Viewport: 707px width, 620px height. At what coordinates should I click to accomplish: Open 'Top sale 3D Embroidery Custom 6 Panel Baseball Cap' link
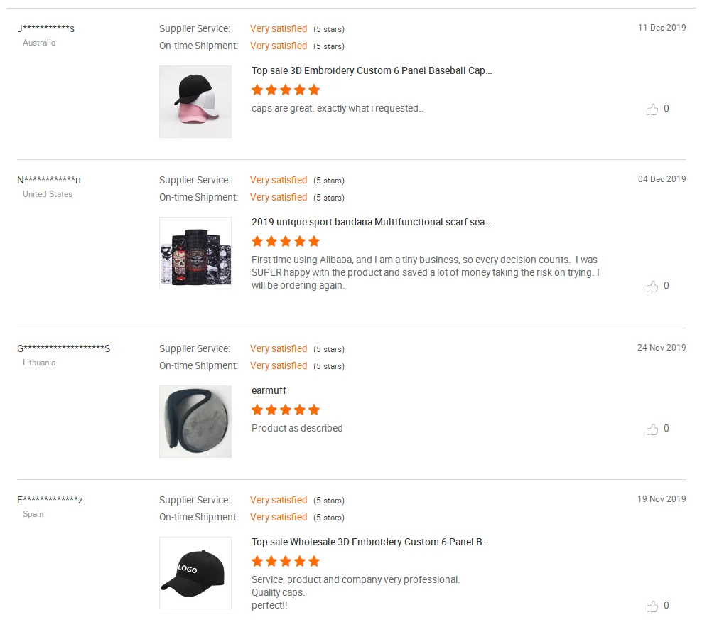pos(372,71)
